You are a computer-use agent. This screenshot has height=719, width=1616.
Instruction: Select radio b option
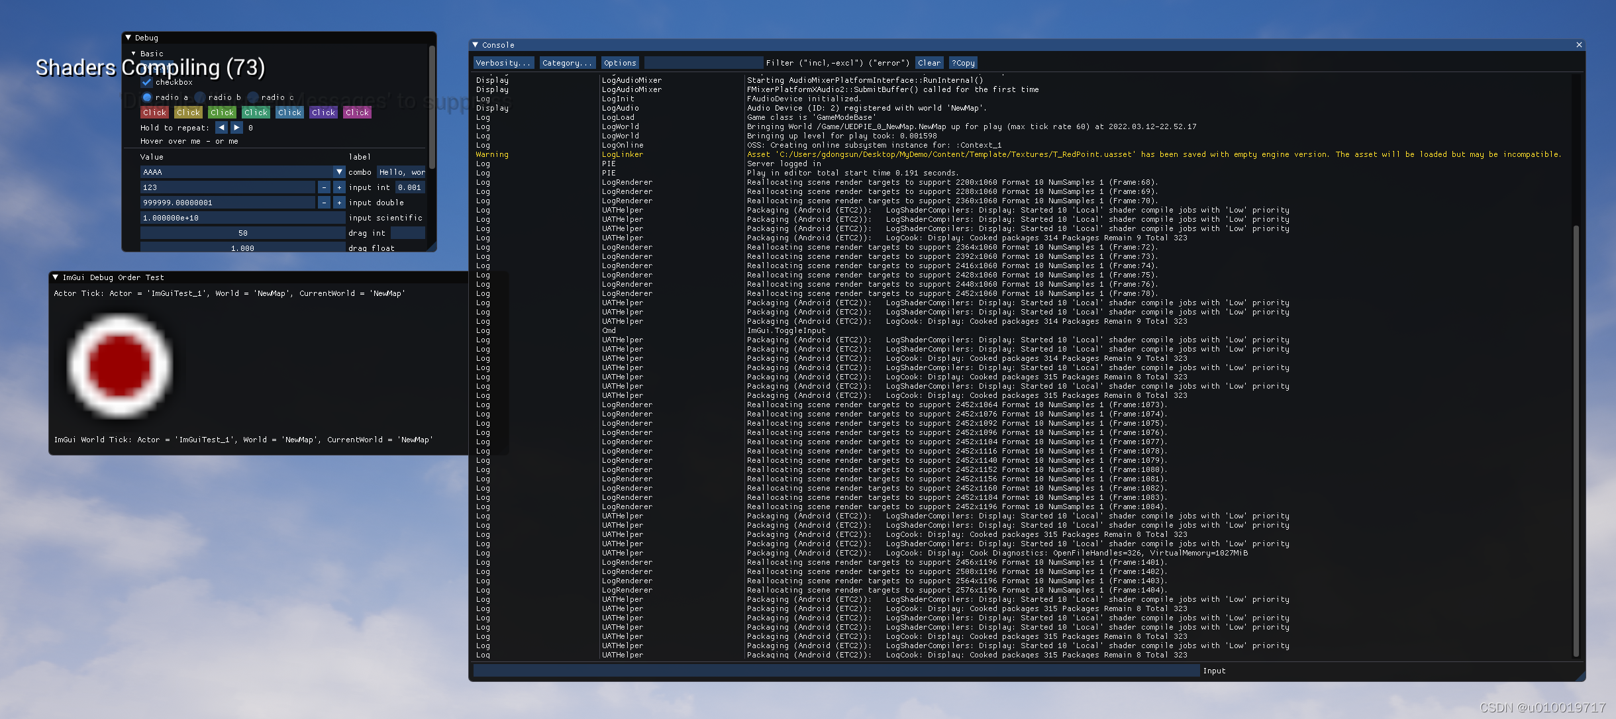tap(200, 97)
